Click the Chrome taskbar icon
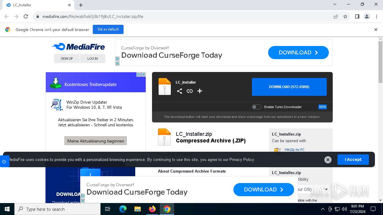This screenshot has height=215, width=383. (167, 209)
